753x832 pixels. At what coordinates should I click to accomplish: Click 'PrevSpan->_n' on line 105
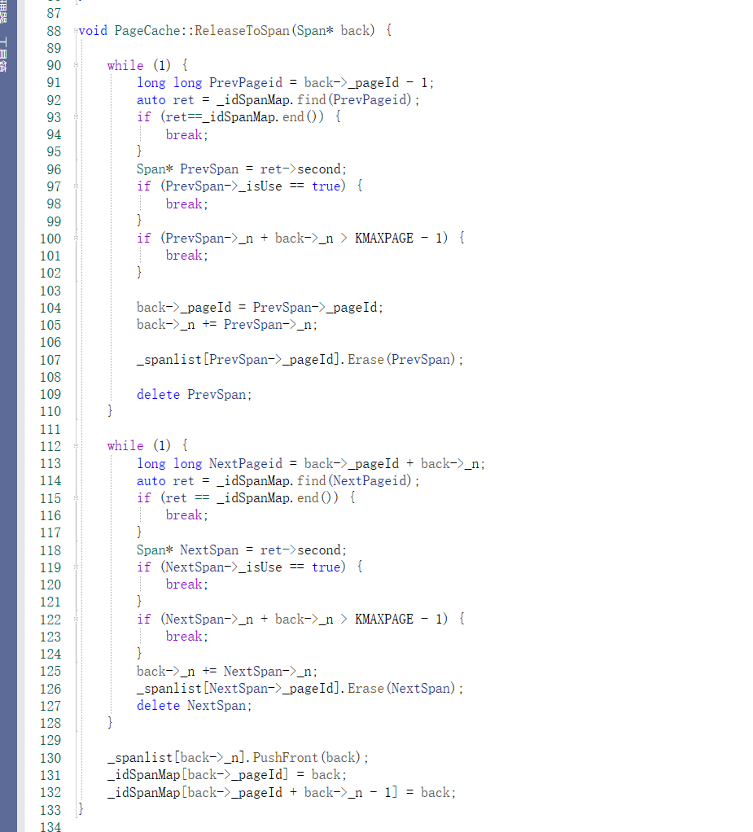pyautogui.click(x=268, y=325)
